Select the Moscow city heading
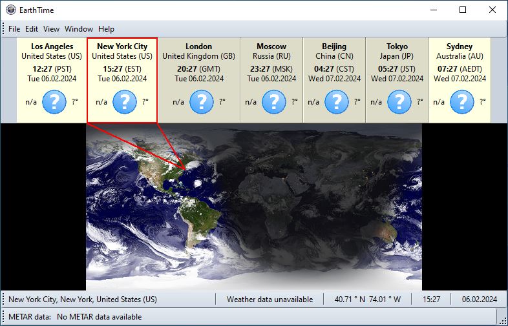The width and height of the screenshot is (508, 326). tap(271, 46)
